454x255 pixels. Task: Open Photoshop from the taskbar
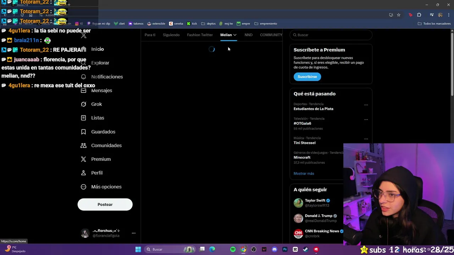(285, 249)
